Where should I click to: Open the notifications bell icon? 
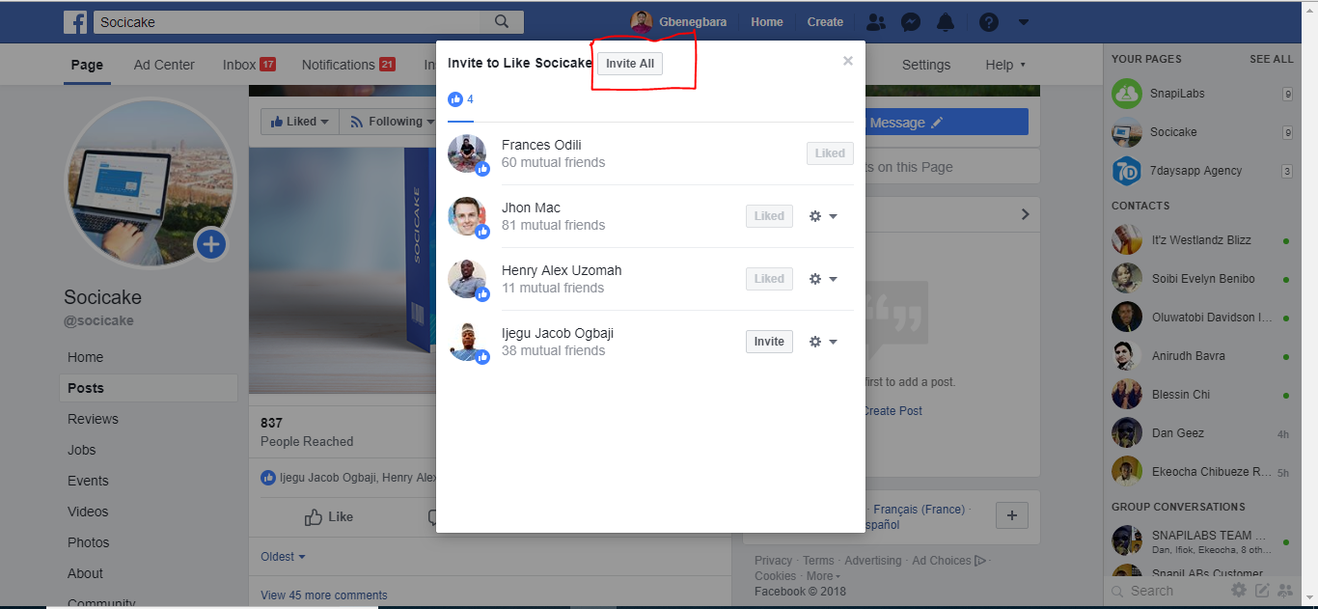(x=946, y=22)
